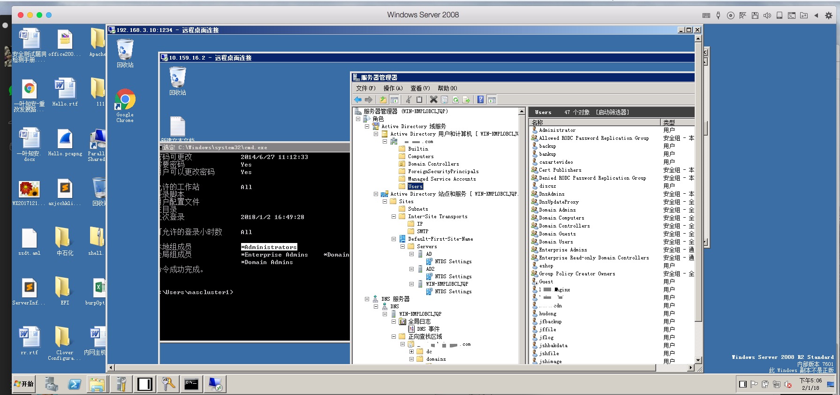Sort list by the 类型 column header
The image size is (840, 395).
coord(677,122)
